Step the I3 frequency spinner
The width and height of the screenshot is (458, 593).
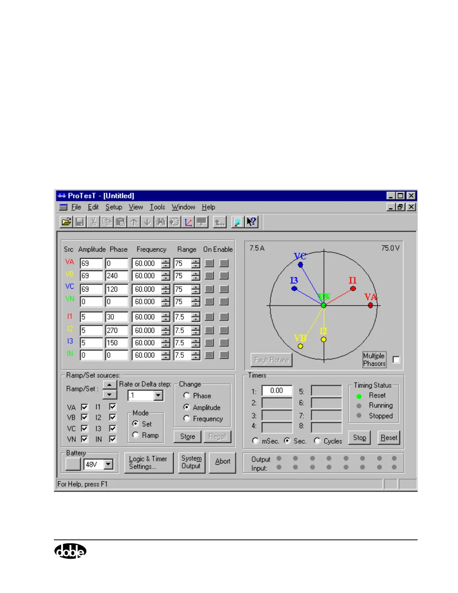pos(166,343)
